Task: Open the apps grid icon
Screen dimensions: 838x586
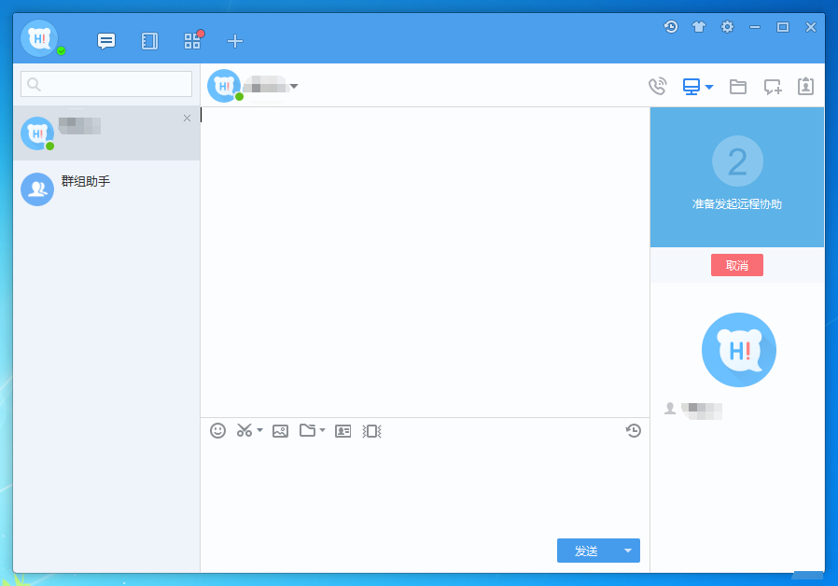Action: click(x=192, y=41)
